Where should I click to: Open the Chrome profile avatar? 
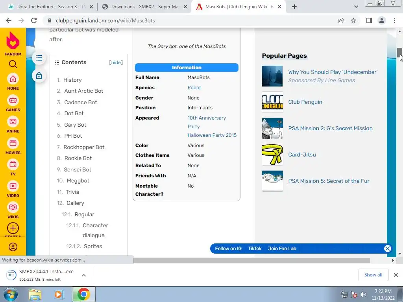[382, 20]
